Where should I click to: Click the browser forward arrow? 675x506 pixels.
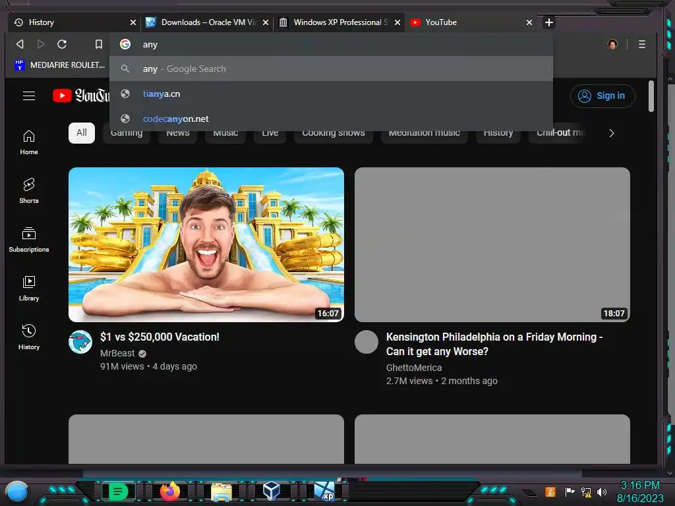pos(40,44)
